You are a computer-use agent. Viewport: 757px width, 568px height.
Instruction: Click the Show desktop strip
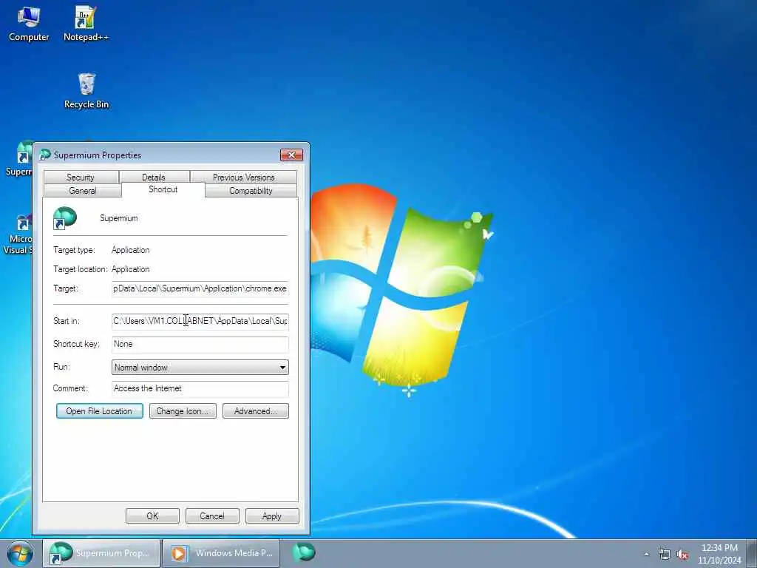(752, 553)
